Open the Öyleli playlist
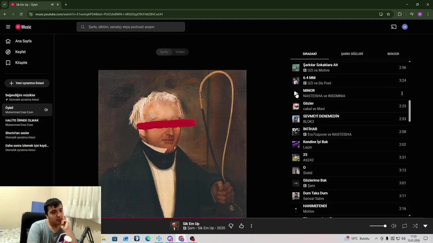The width and height of the screenshot is (433, 243). point(27,110)
